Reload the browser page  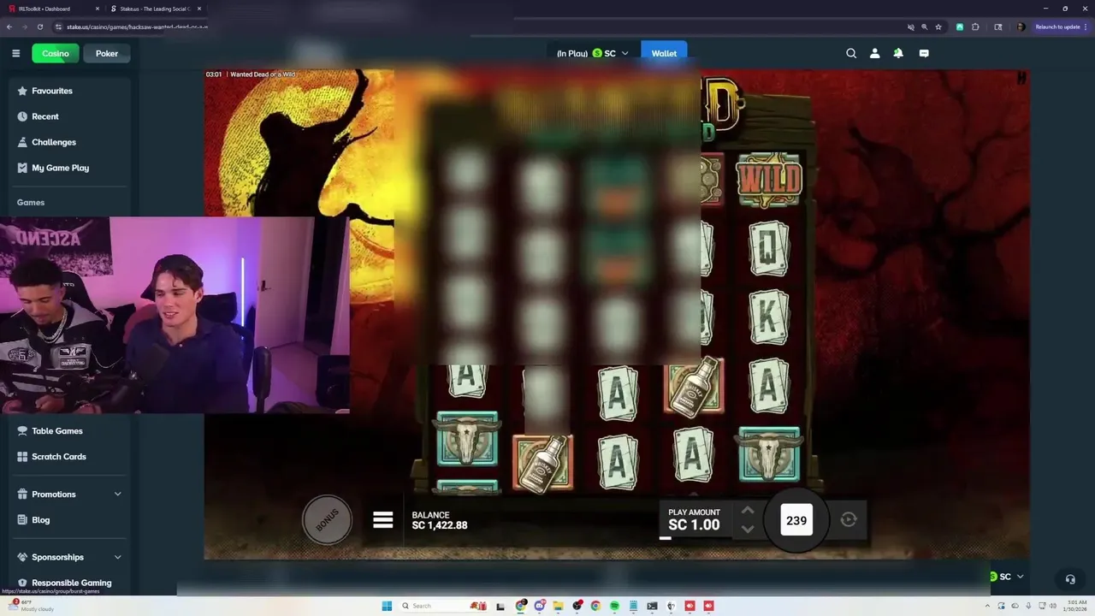40,27
